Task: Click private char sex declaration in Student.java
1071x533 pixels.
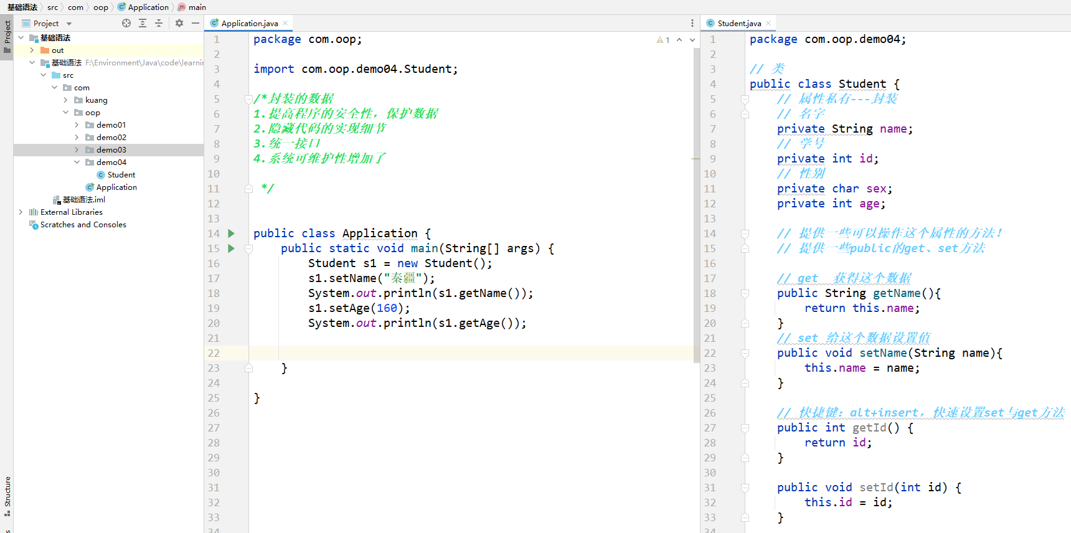Action: point(834,189)
